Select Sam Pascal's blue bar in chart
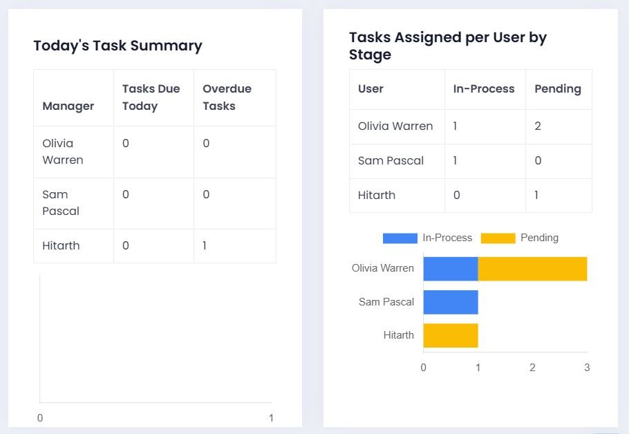The height and width of the screenshot is (434, 629). (450, 302)
